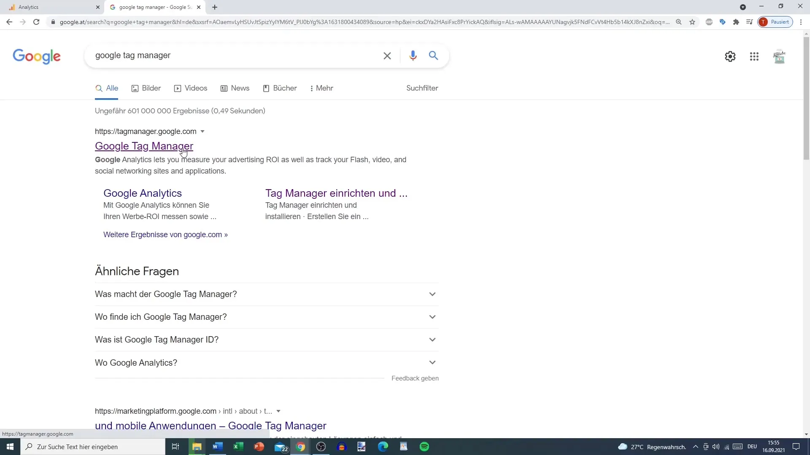Open the notification center icon

(796, 447)
